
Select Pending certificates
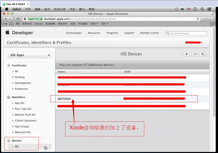pyautogui.click(x=20, y=77)
